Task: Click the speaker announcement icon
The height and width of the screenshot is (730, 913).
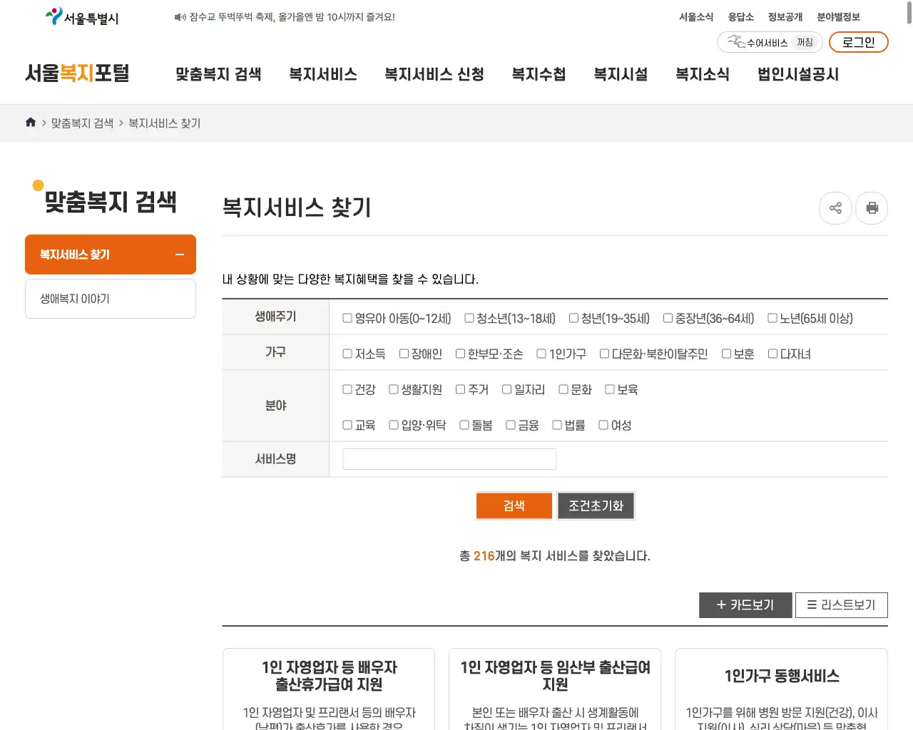Action: pos(180,17)
